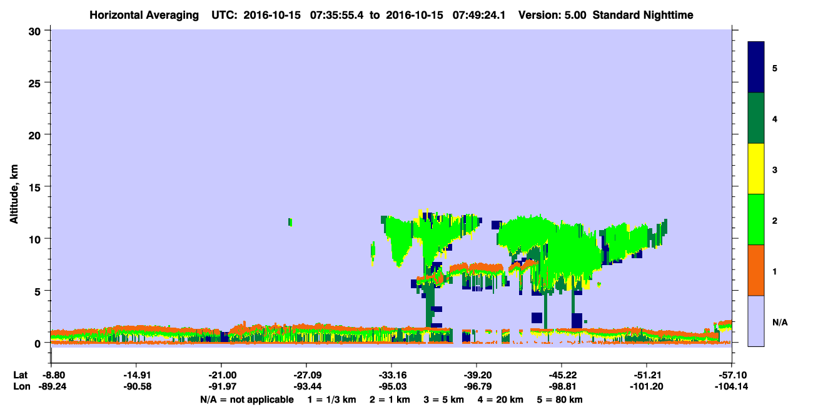The height and width of the screenshot is (417, 813).
Task: Click the small isolated cloud feature near 12 km altitude
Action: click(290, 222)
